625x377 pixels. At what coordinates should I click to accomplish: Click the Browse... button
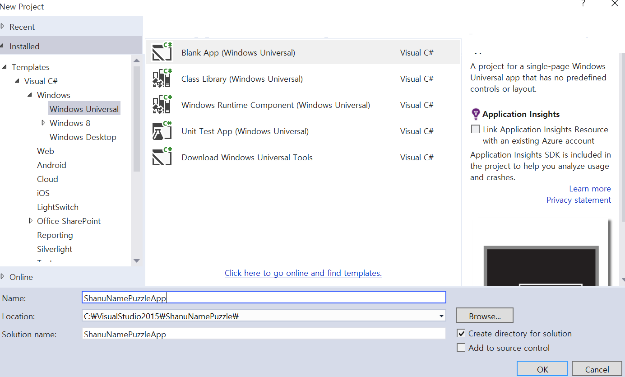tap(485, 316)
